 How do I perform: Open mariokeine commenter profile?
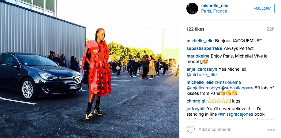pyautogui.click(x=198, y=56)
